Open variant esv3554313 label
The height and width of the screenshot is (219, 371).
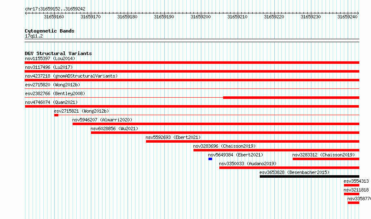pyautogui.click(x=356, y=181)
